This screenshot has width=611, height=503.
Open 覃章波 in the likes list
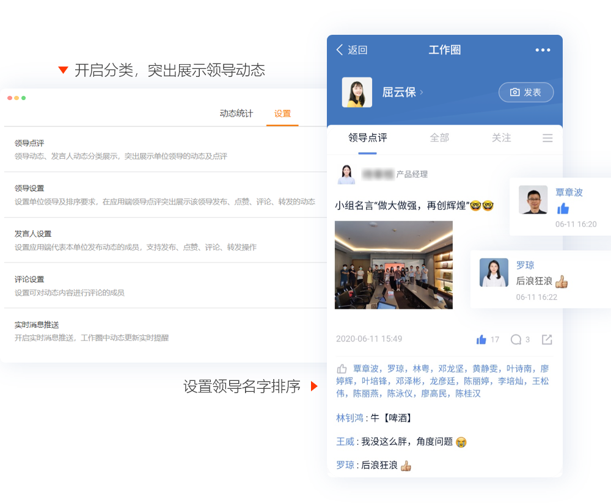coord(365,368)
